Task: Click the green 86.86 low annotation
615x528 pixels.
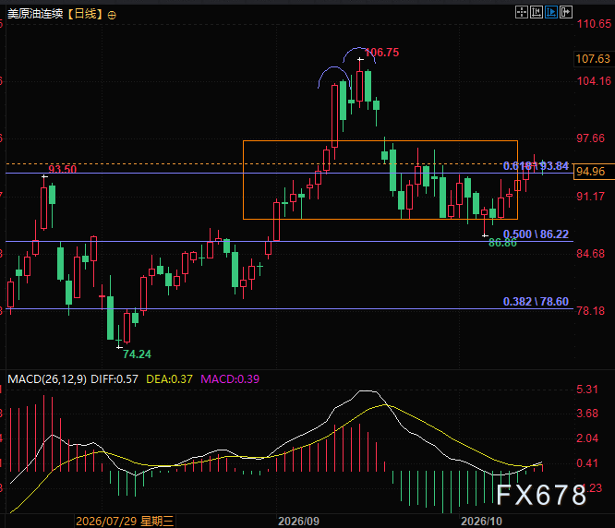Action: [x=502, y=243]
